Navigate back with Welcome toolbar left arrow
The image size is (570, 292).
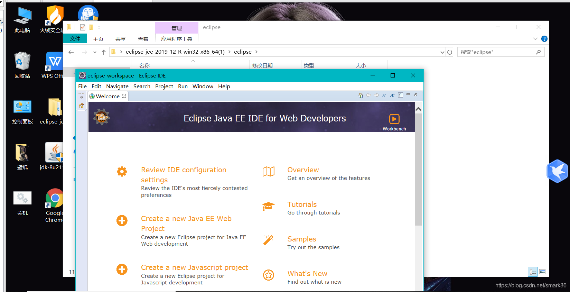[x=368, y=95]
